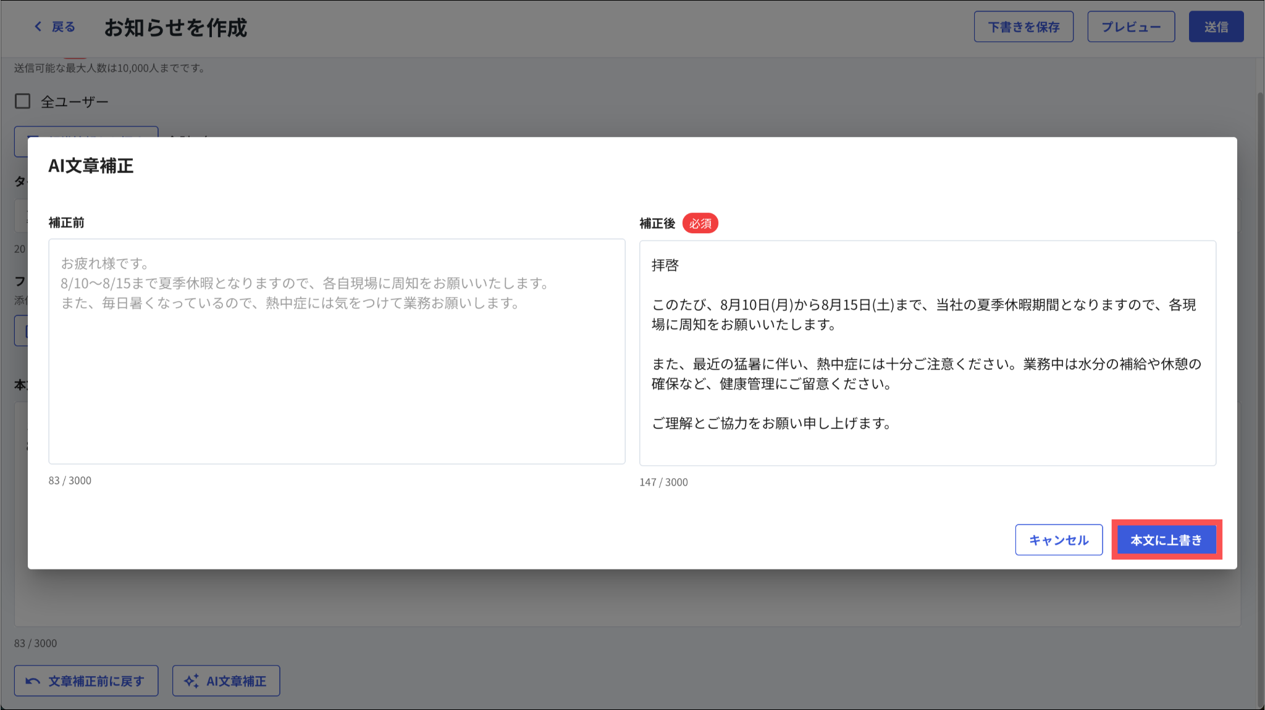Viewport: 1265px width, 710px height.
Task: Open the プレビュー view
Action: tap(1131, 27)
